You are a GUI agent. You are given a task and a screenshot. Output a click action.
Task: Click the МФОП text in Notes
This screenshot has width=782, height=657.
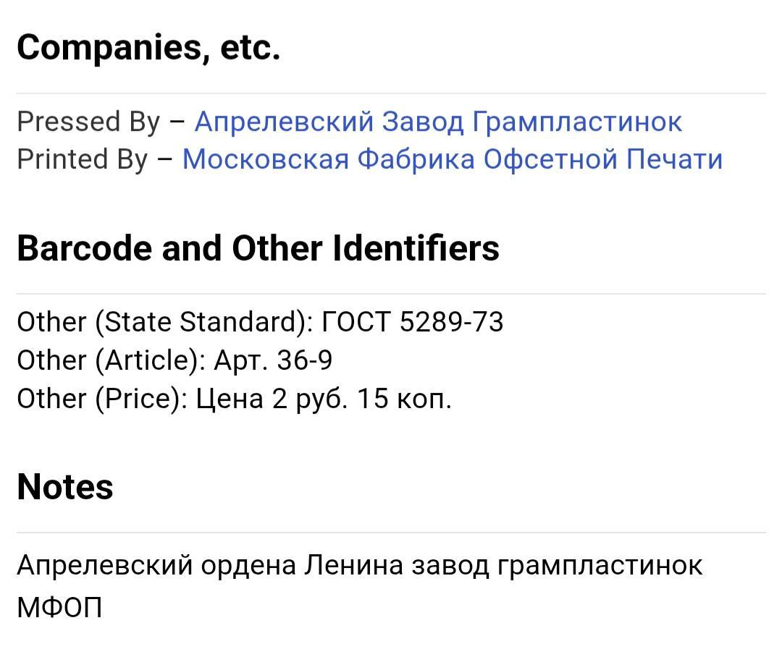click(x=59, y=606)
